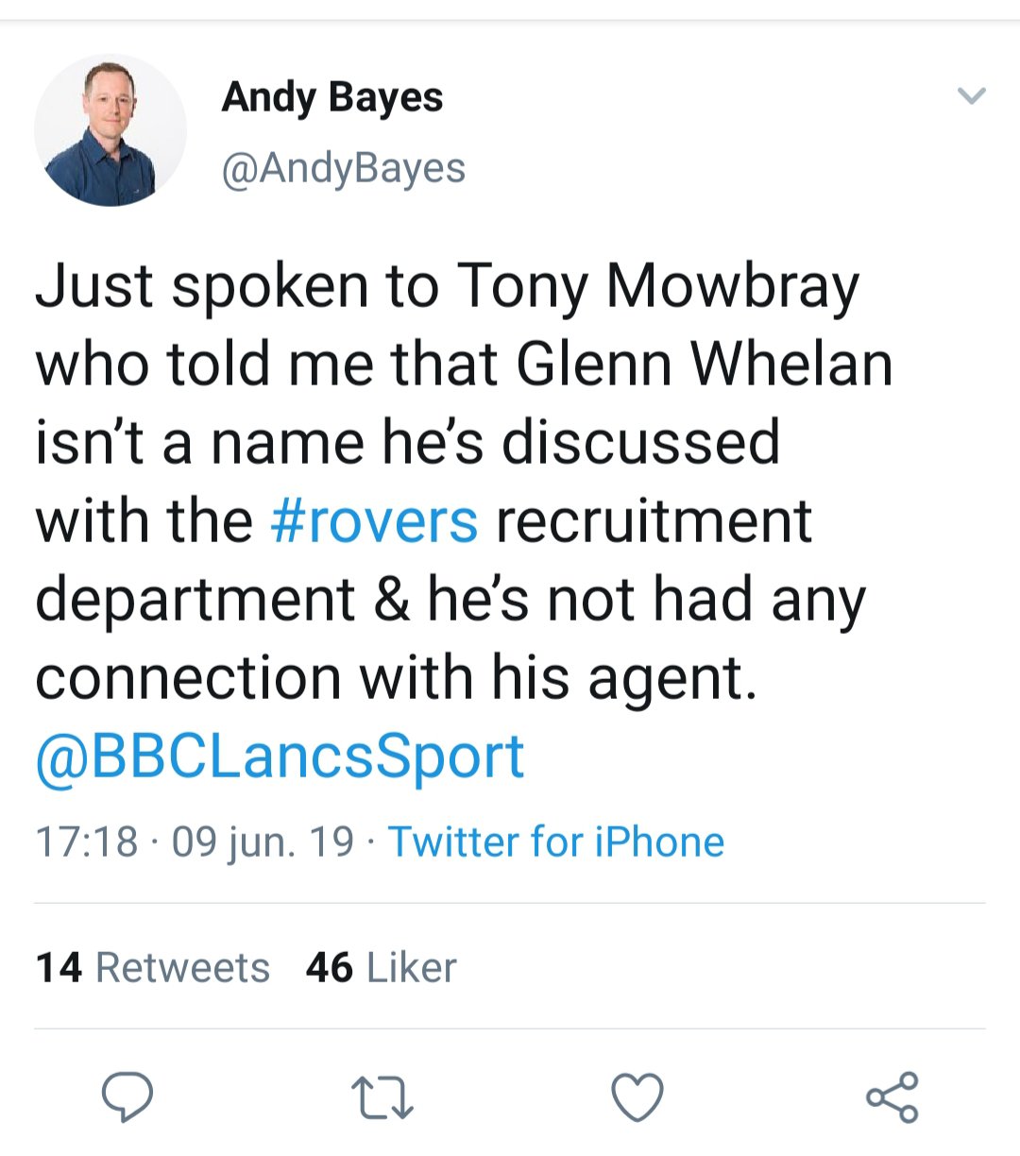Click the word department in the tweet
The height and width of the screenshot is (1156, 1020).
point(195,599)
